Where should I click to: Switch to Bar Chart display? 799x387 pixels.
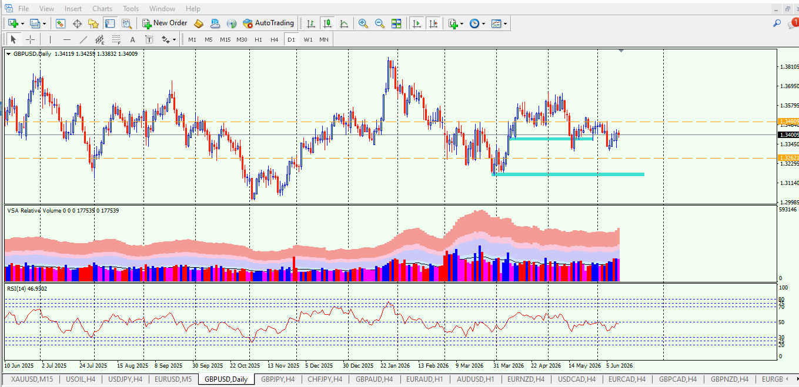[x=310, y=23]
